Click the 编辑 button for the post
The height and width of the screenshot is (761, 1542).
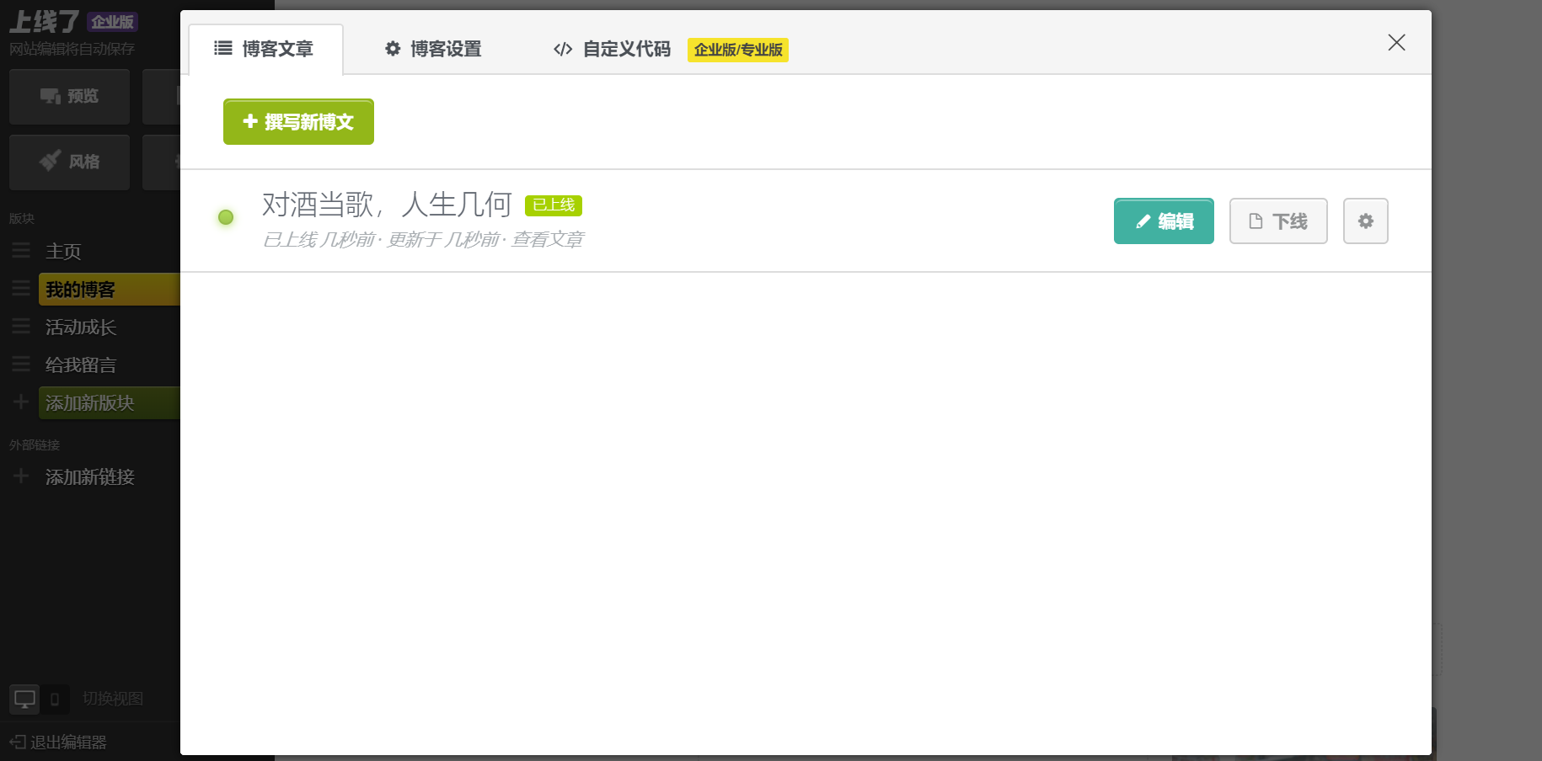coord(1164,221)
